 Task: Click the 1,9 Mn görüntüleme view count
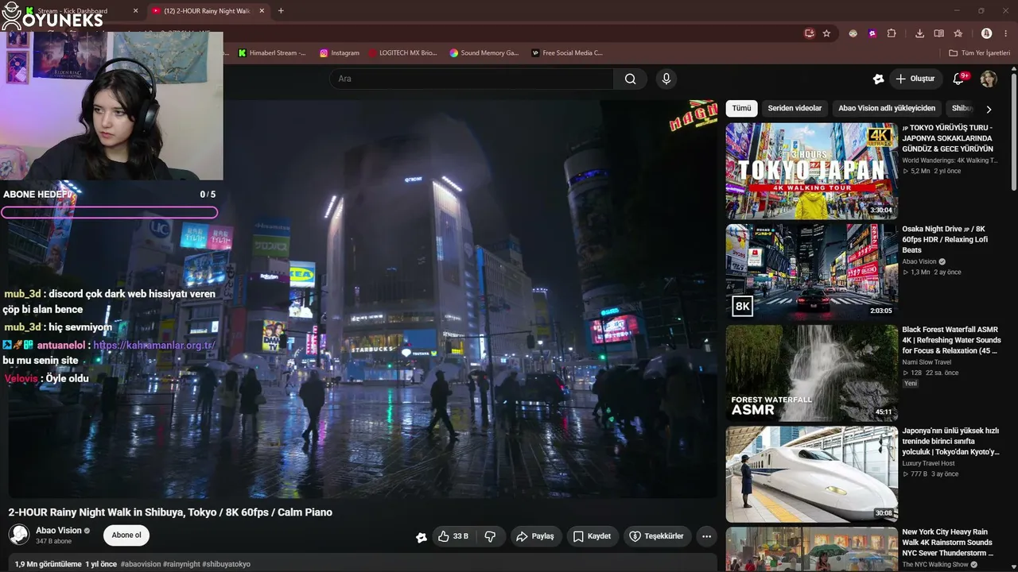(48, 564)
